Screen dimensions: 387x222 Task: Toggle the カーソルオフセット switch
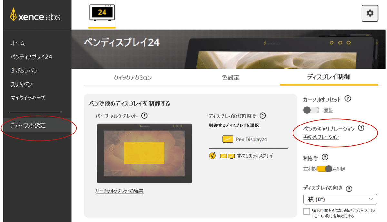[311, 110]
